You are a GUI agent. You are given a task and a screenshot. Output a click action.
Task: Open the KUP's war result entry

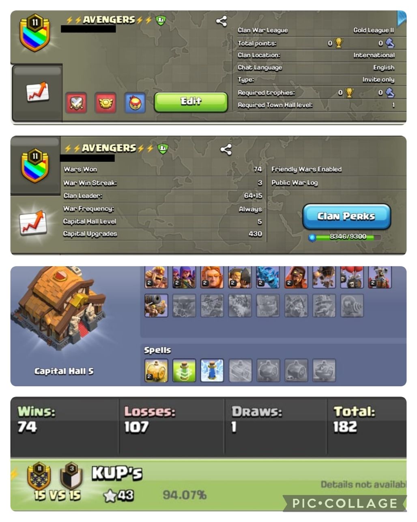pos(208,485)
